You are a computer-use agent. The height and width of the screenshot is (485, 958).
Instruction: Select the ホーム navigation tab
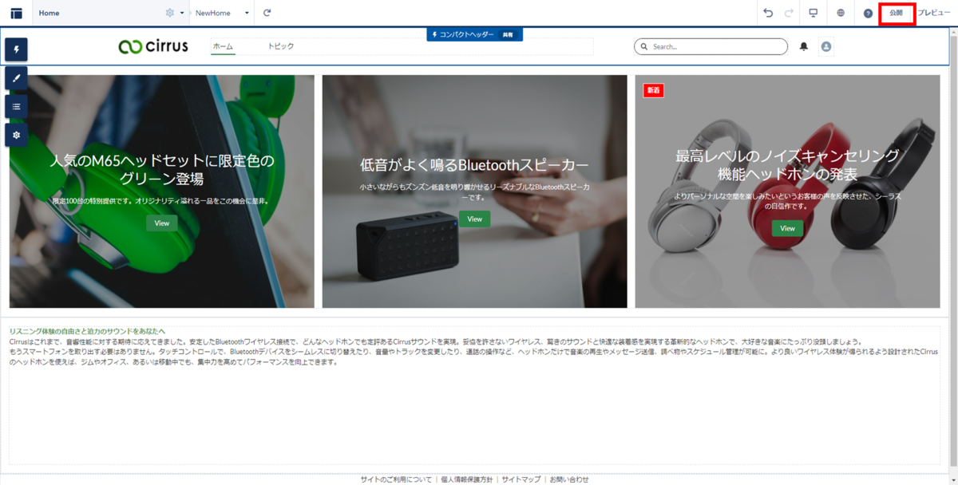[223, 46]
